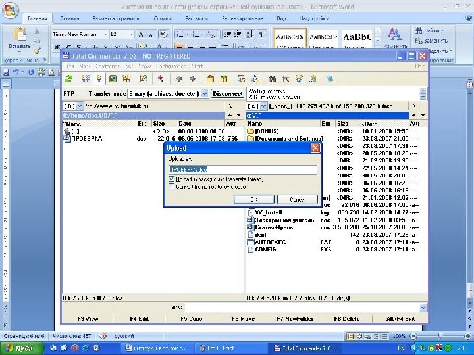Open the Multi-rename tool icon
The height and width of the screenshot is (355, 474).
point(285,79)
